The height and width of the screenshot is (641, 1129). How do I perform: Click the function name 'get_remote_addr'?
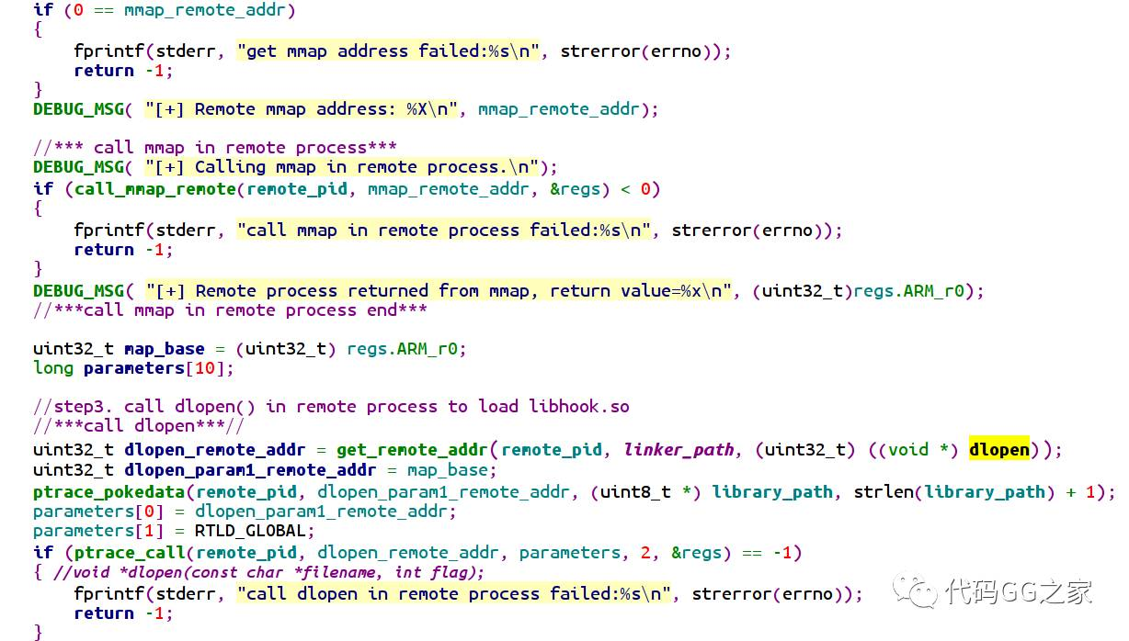click(412, 449)
